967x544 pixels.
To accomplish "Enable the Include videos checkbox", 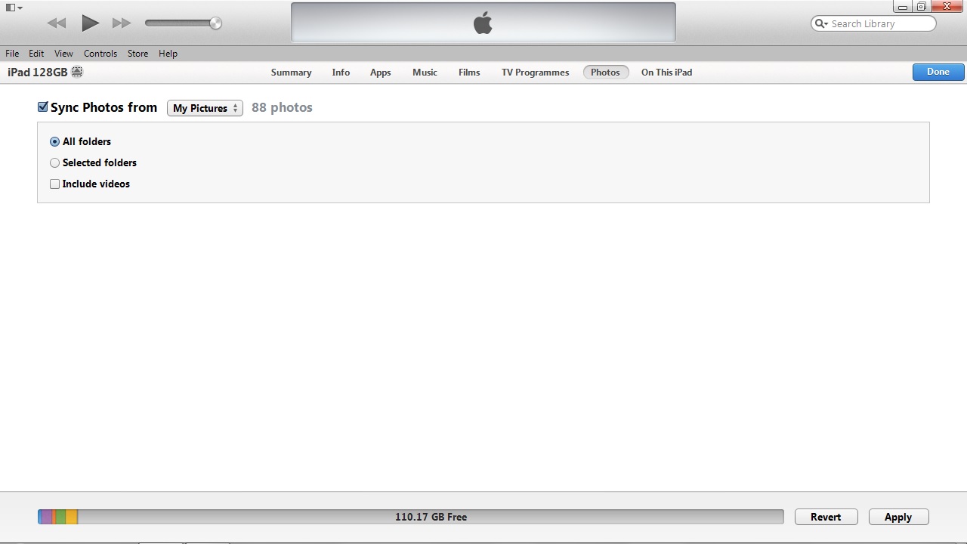I will (x=54, y=184).
